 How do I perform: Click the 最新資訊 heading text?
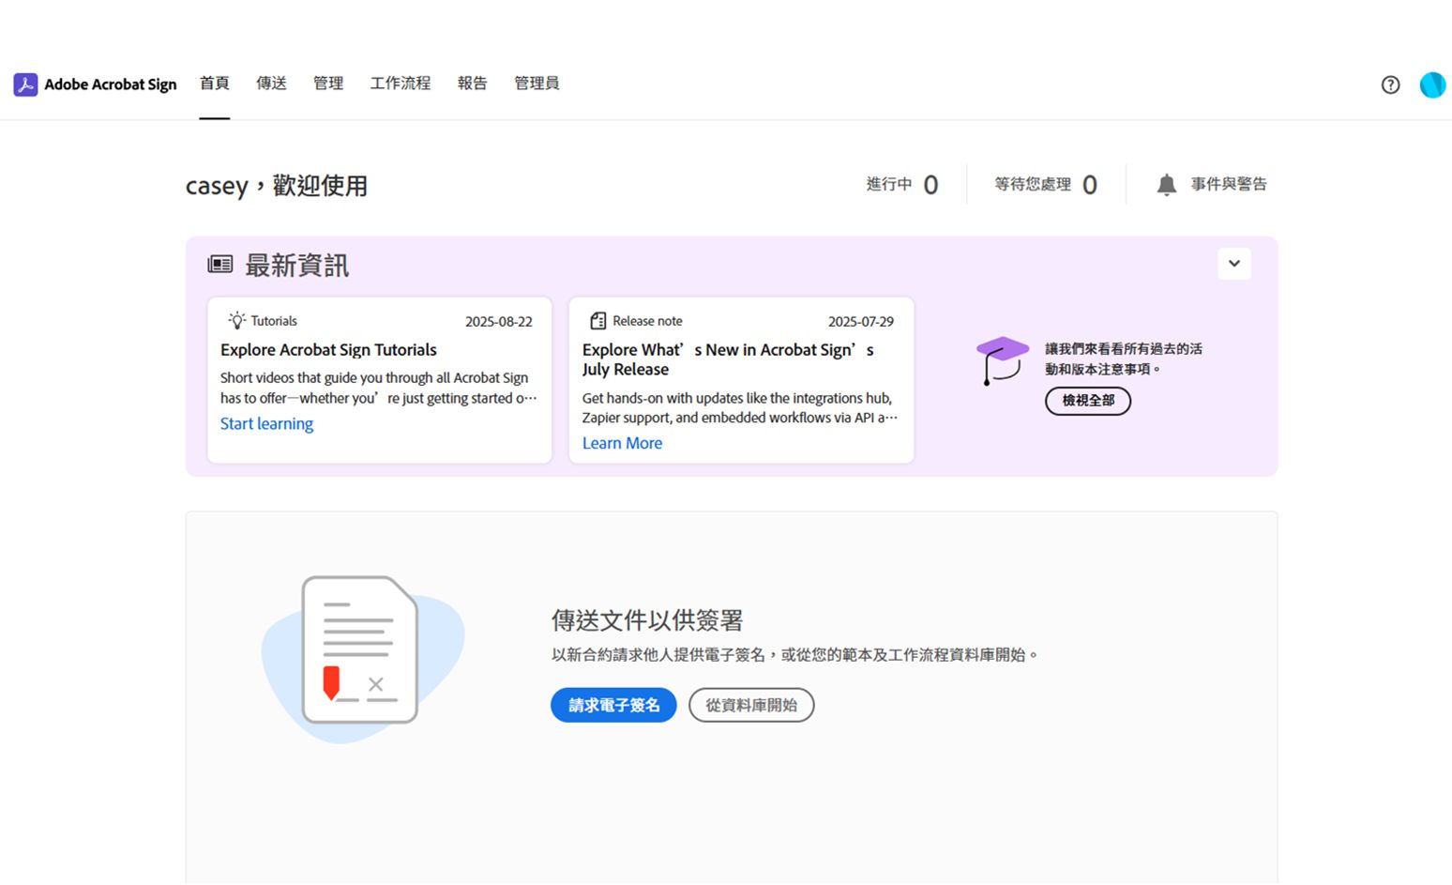click(x=296, y=266)
